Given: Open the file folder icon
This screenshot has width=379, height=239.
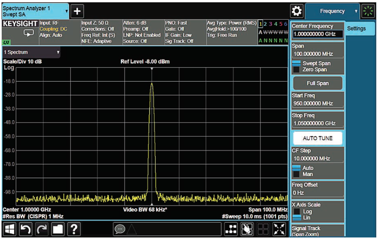Looking at the screenshot, I should tap(58, 229).
